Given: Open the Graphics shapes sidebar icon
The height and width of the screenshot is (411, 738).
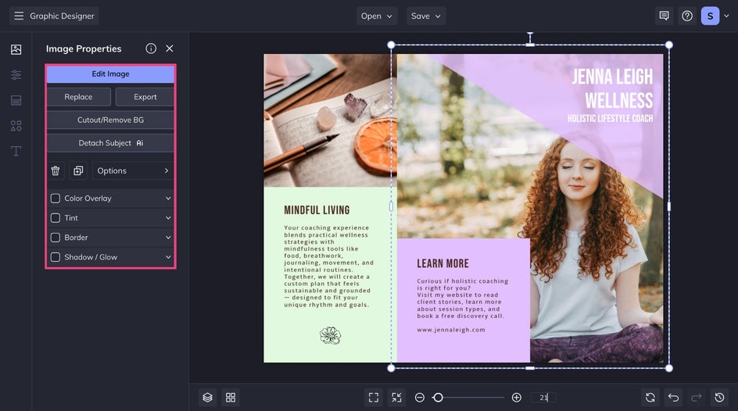Looking at the screenshot, I should coord(16,126).
